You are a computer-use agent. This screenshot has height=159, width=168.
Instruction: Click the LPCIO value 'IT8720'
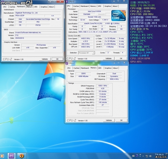click(x=38, y=25)
